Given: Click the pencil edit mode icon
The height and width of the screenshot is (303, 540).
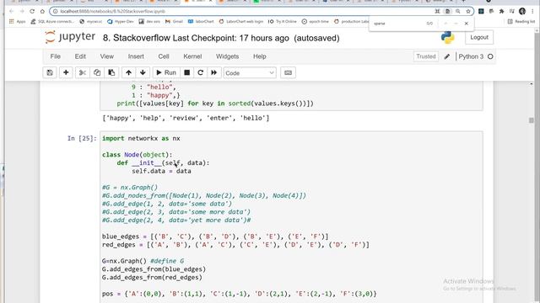Looking at the screenshot, I should (447, 56).
